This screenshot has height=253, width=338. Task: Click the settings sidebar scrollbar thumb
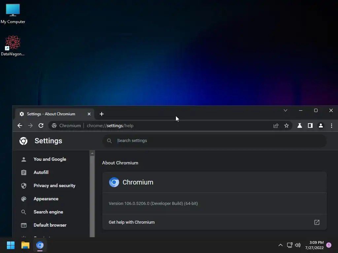[x=92, y=196]
